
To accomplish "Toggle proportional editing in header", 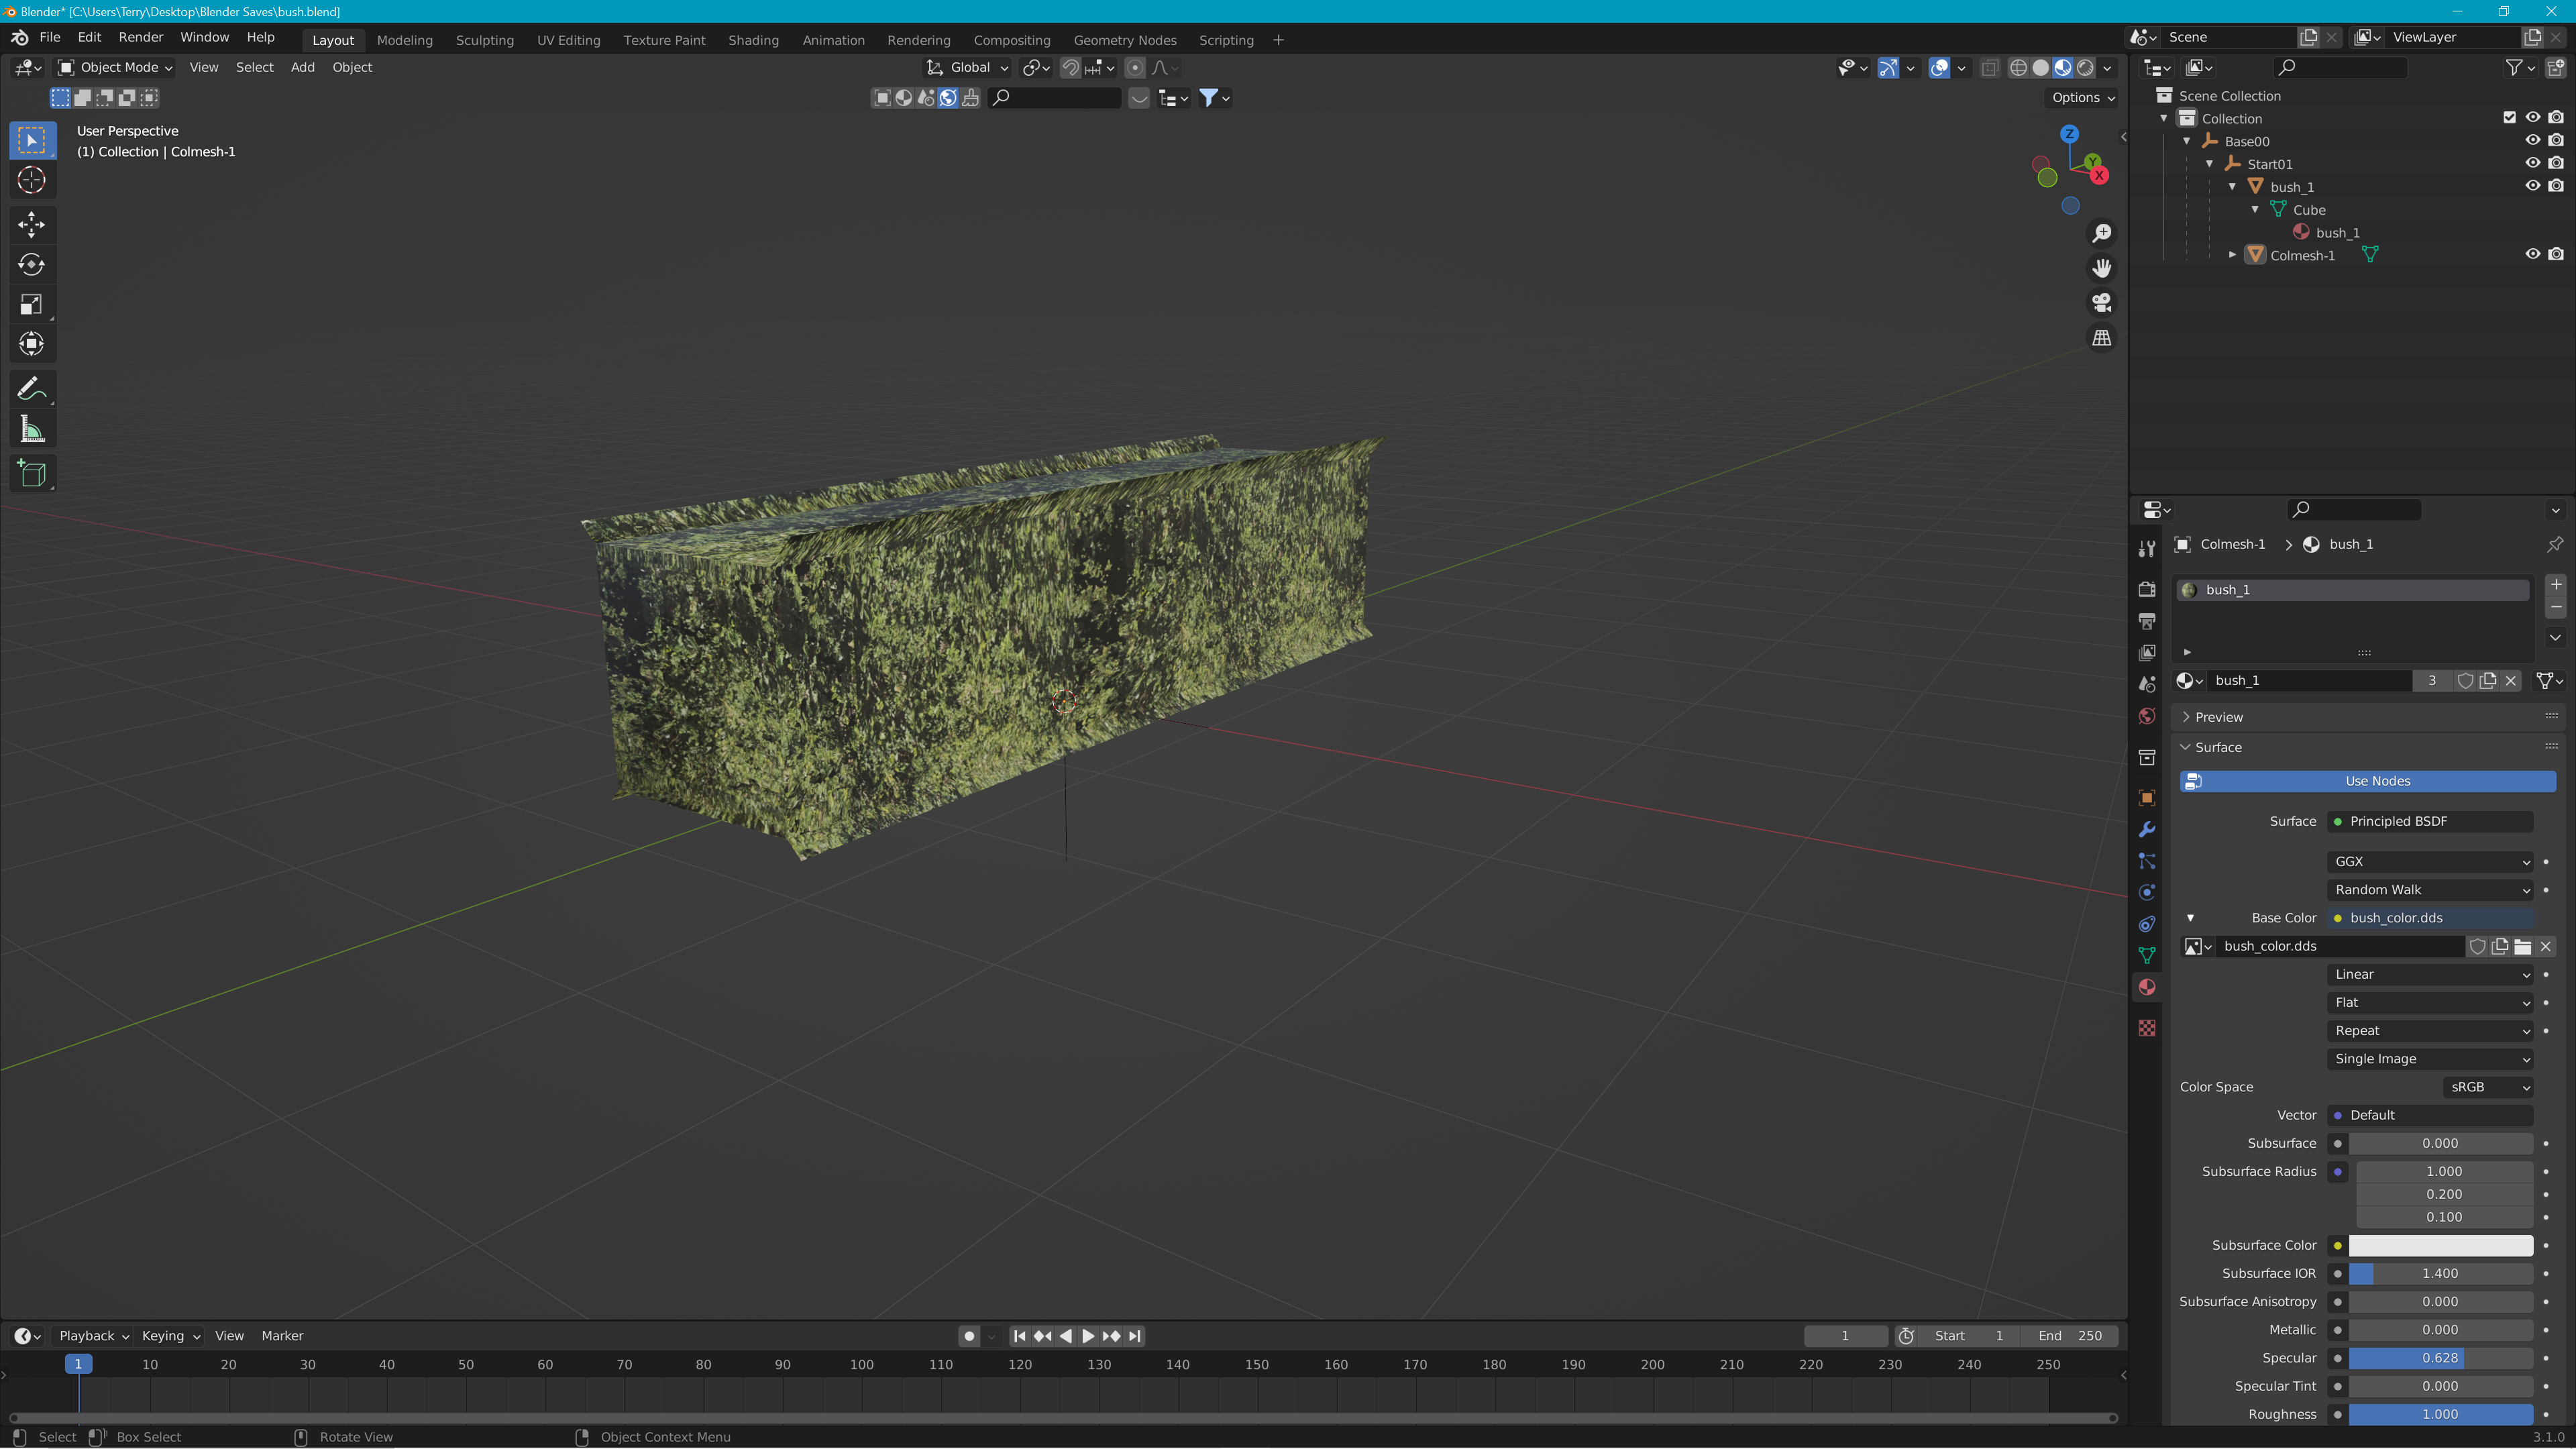I will [1134, 67].
